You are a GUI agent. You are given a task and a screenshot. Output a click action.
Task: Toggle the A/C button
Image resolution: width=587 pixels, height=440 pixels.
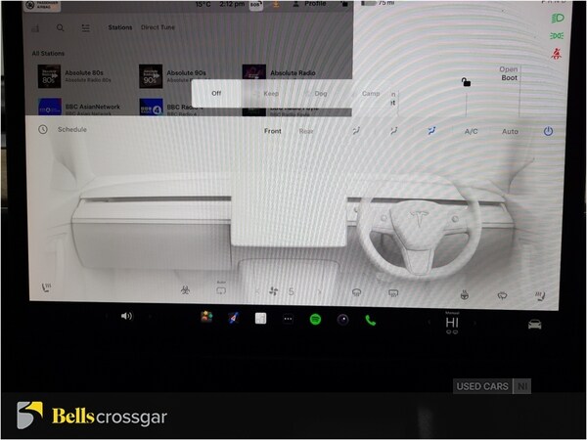coord(471,131)
